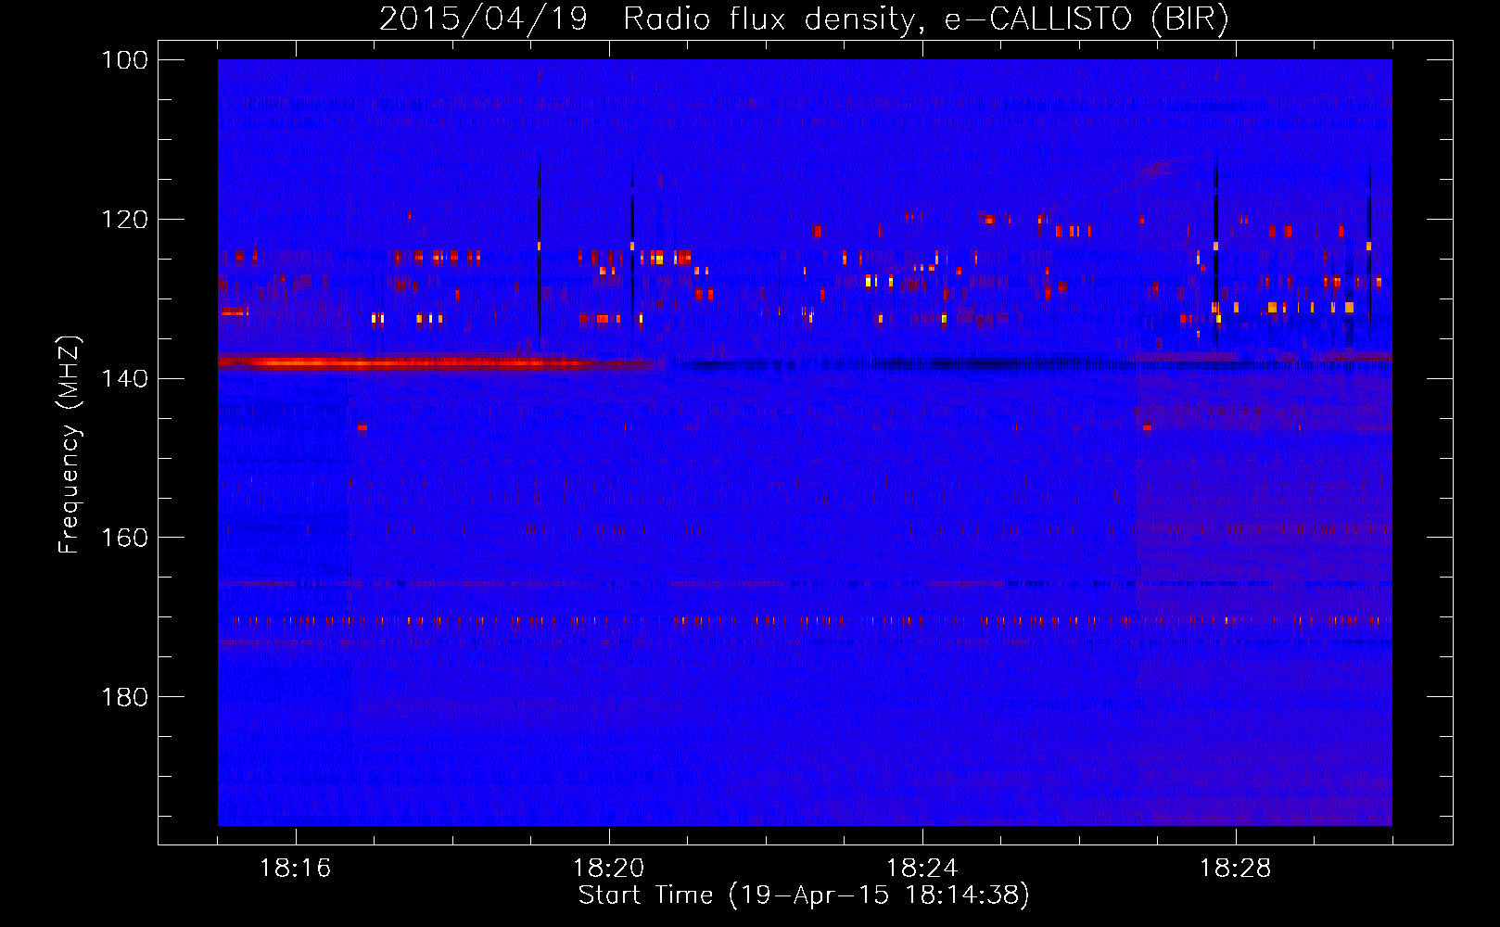Click the 'Frequency (MHZ)' axis label

[x=70, y=444]
